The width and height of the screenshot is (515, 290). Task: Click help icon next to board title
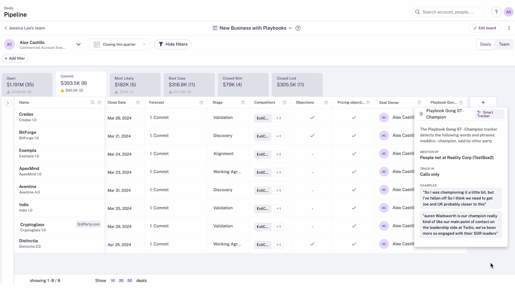click(298, 28)
